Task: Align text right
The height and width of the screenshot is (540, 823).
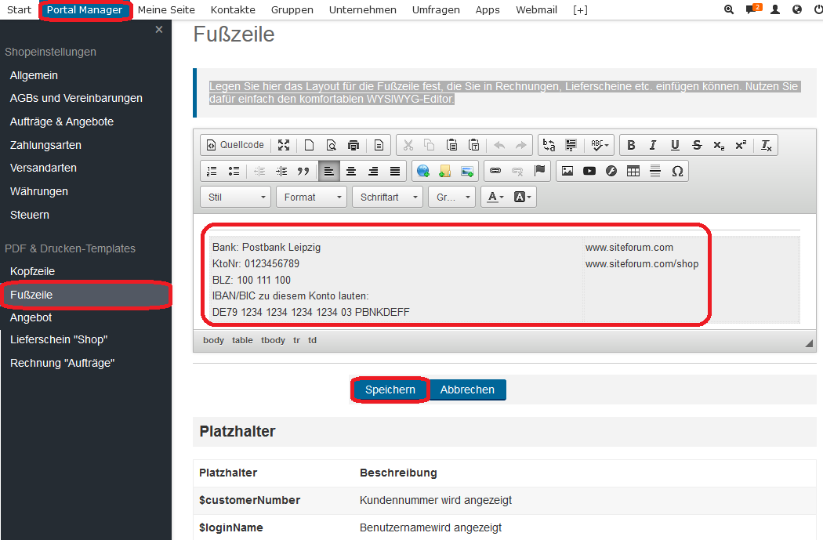Action: 373,171
